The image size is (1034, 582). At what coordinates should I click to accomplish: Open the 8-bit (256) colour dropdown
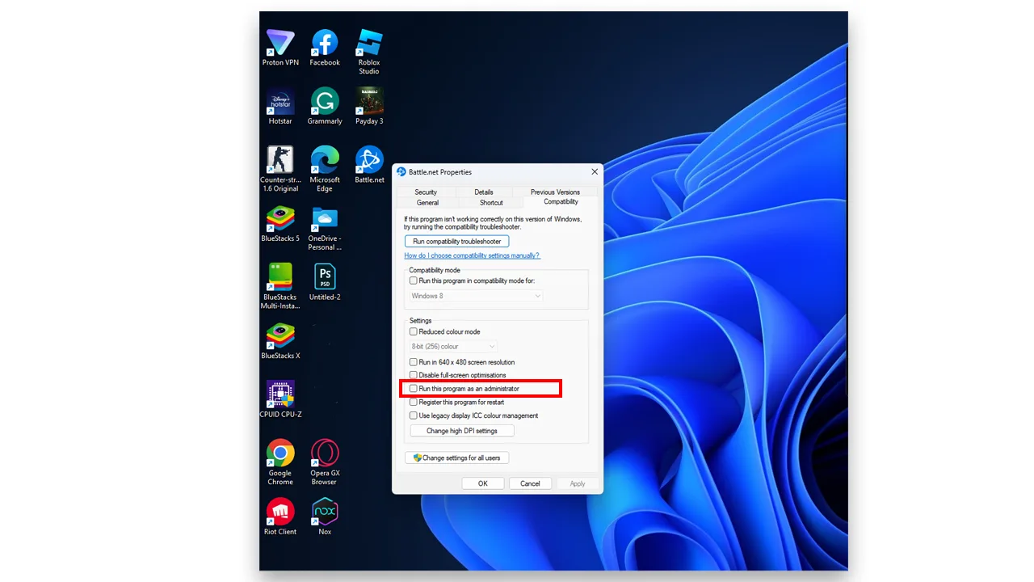pyautogui.click(x=452, y=346)
